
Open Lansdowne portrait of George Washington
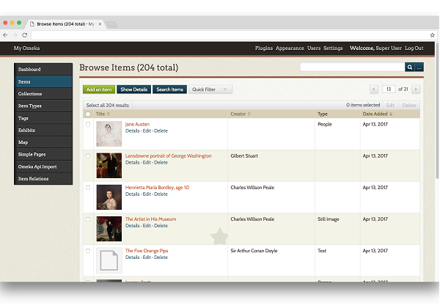pyautogui.click(x=169, y=156)
